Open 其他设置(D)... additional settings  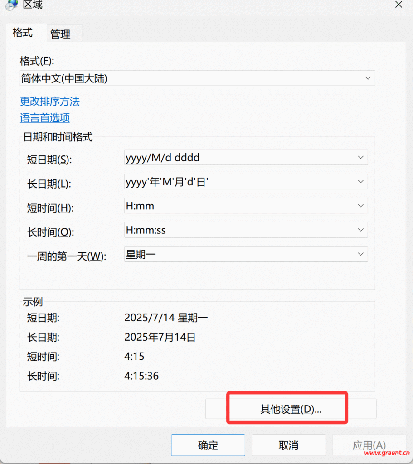pos(291,409)
